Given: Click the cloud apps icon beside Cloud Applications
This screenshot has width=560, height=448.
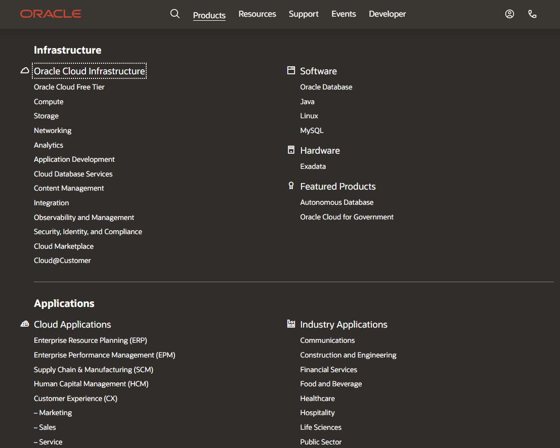Looking at the screenshot, I should tap(25, 324).
